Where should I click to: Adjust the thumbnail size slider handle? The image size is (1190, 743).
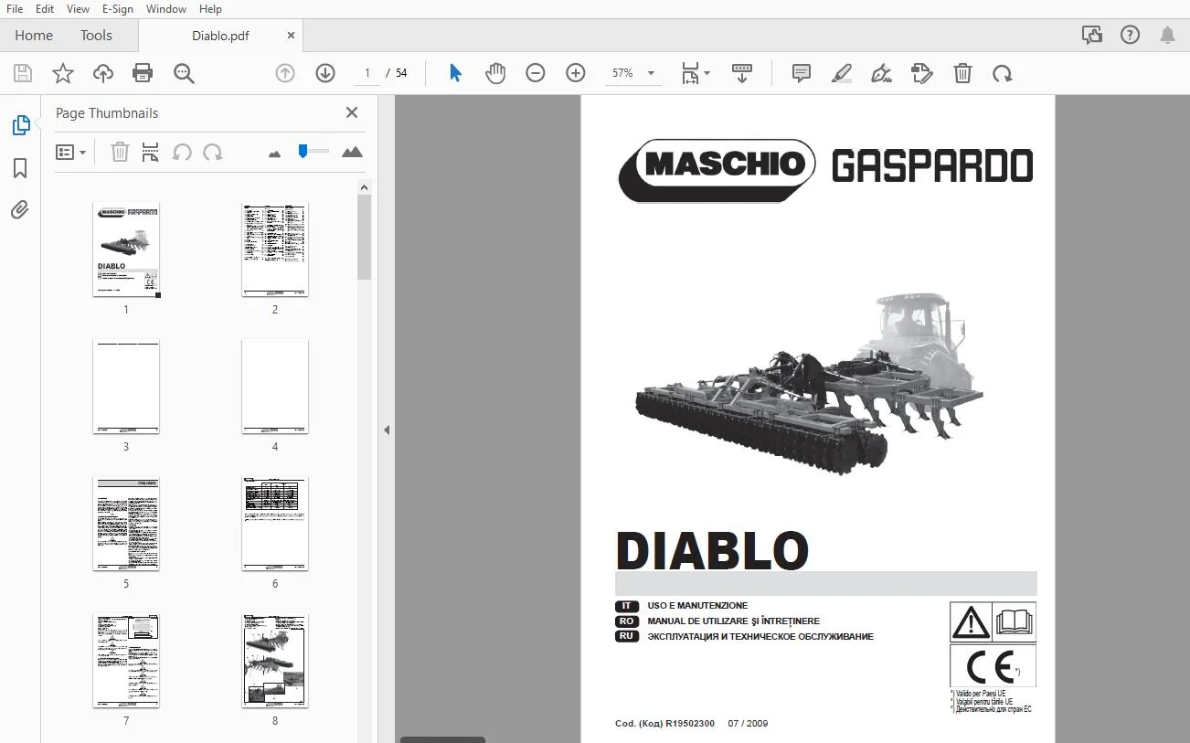pos(303,151)
